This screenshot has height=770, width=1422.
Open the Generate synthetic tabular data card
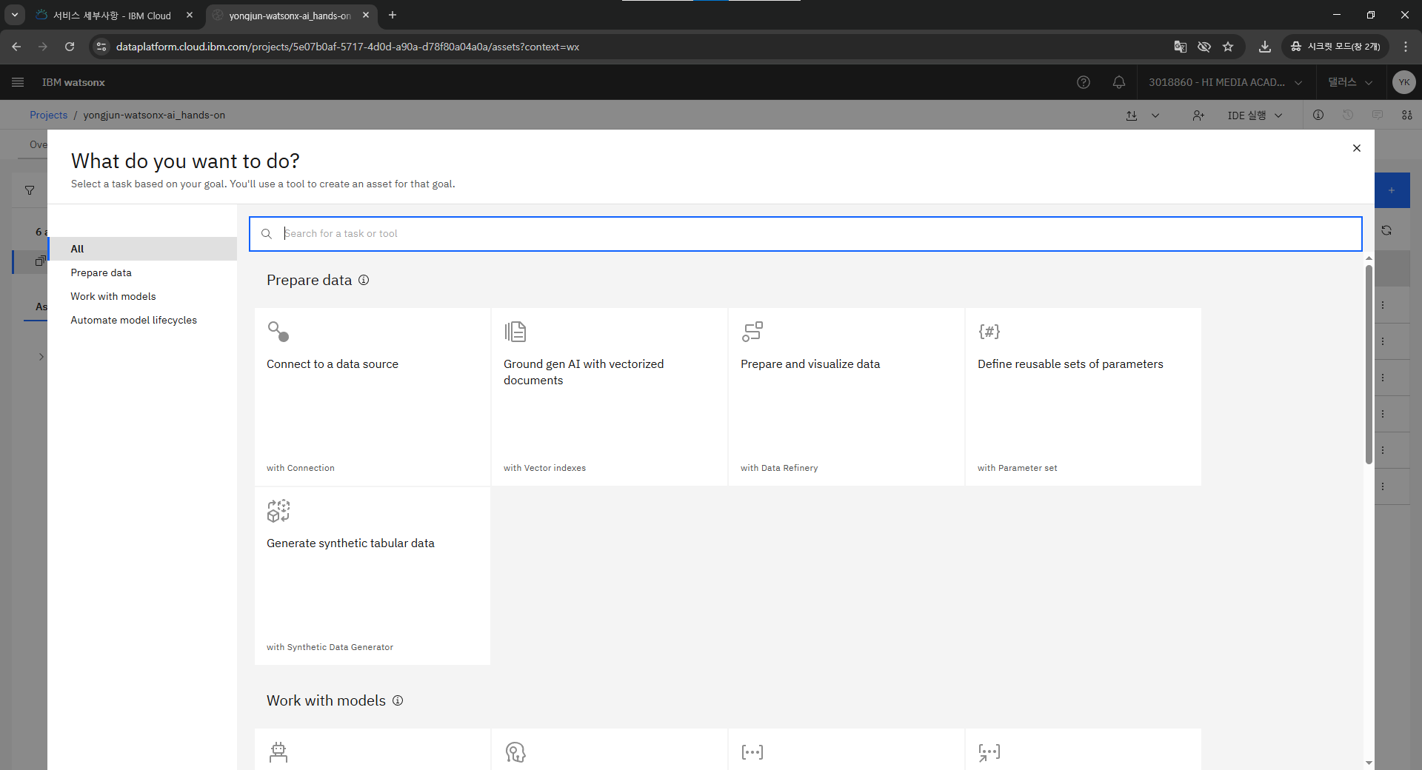click(373, 576)
